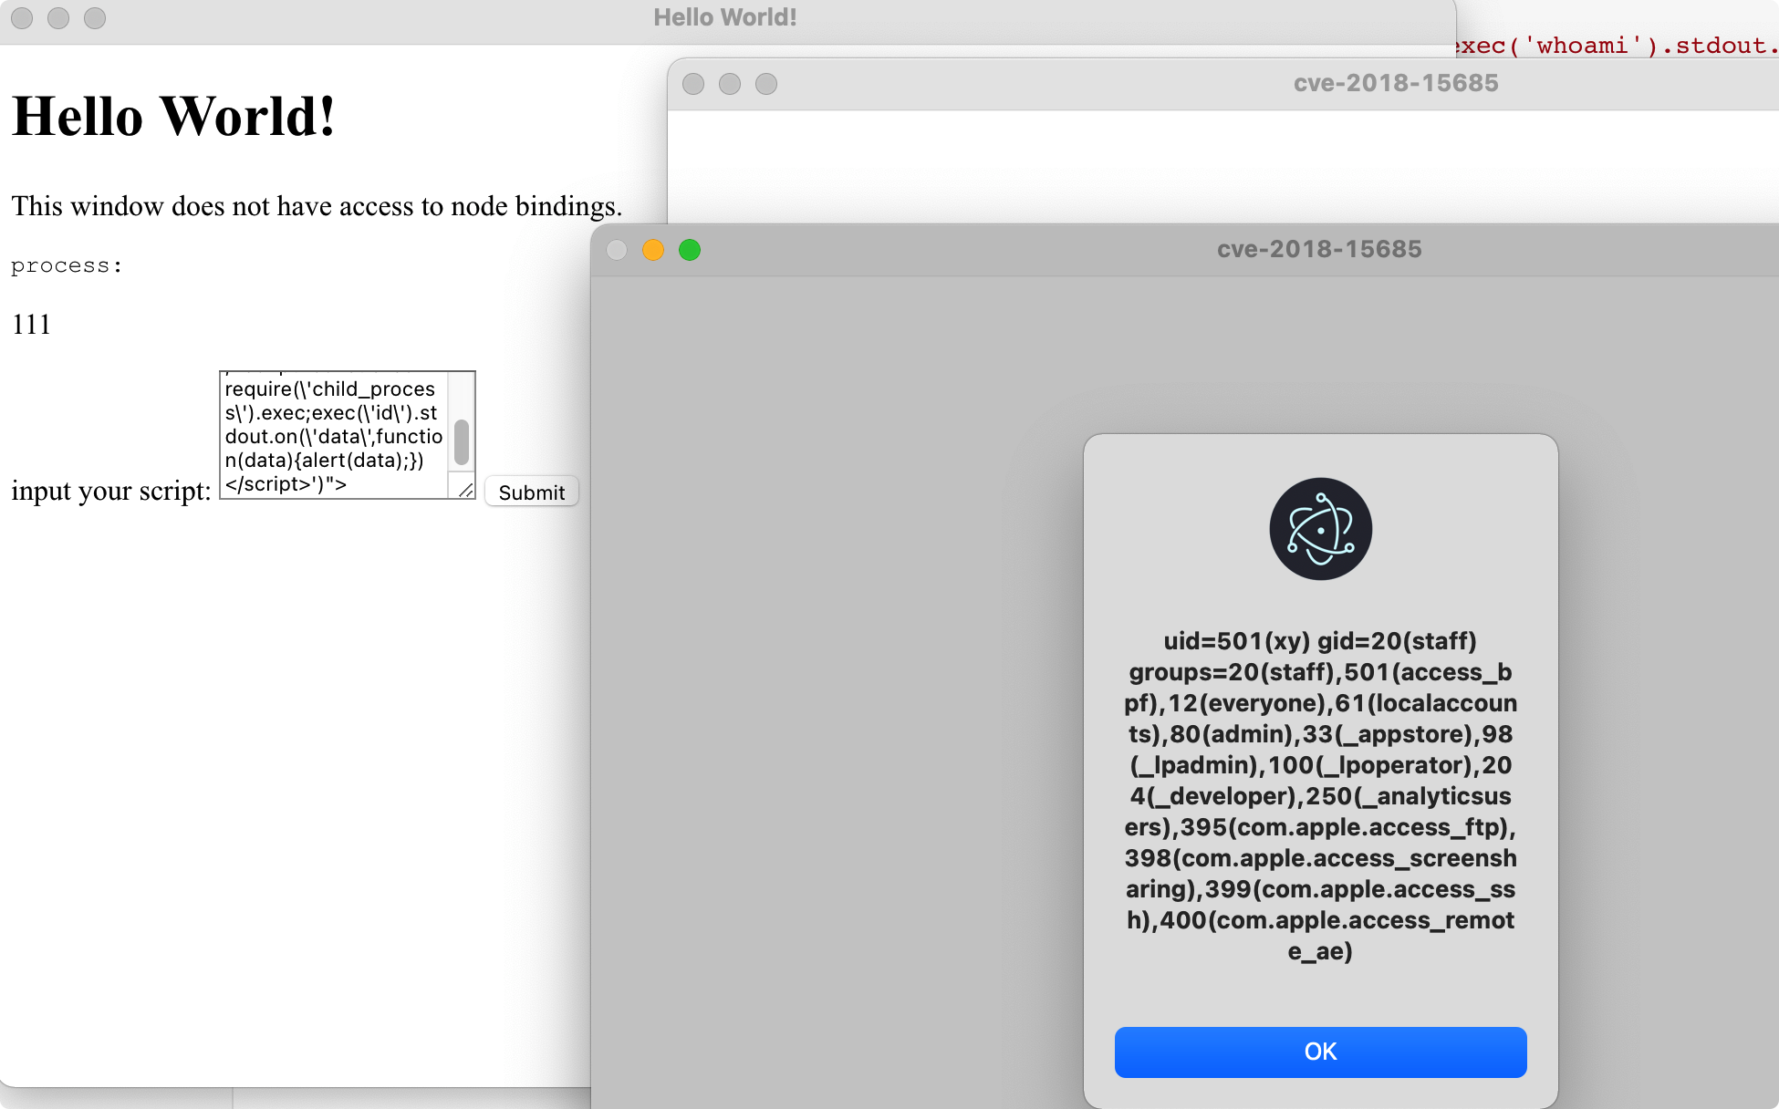Click the Submit button

(532, 492)
